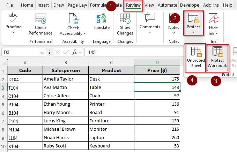The image size is (237, 152).
Task: Select the Chair product cell
Action: [111, 96]
